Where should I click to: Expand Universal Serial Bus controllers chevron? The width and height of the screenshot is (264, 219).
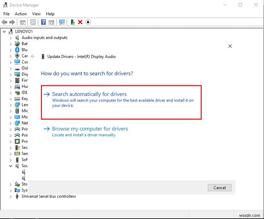(x=10, y=197)
